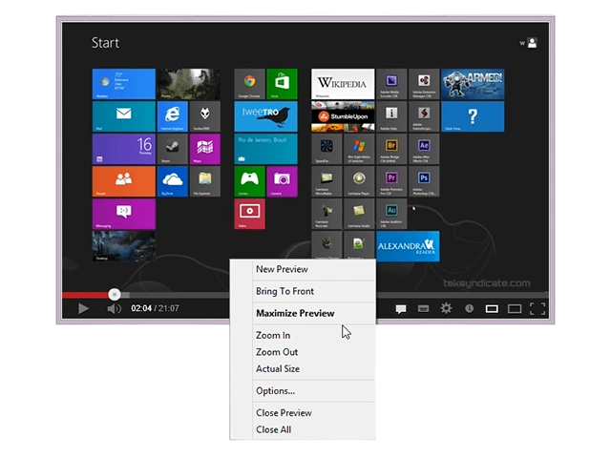
Task: Click the Watch Later clock icon
Action: (469, 308)
